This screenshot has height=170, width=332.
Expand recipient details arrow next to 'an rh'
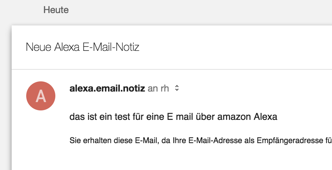click(177, 88)
